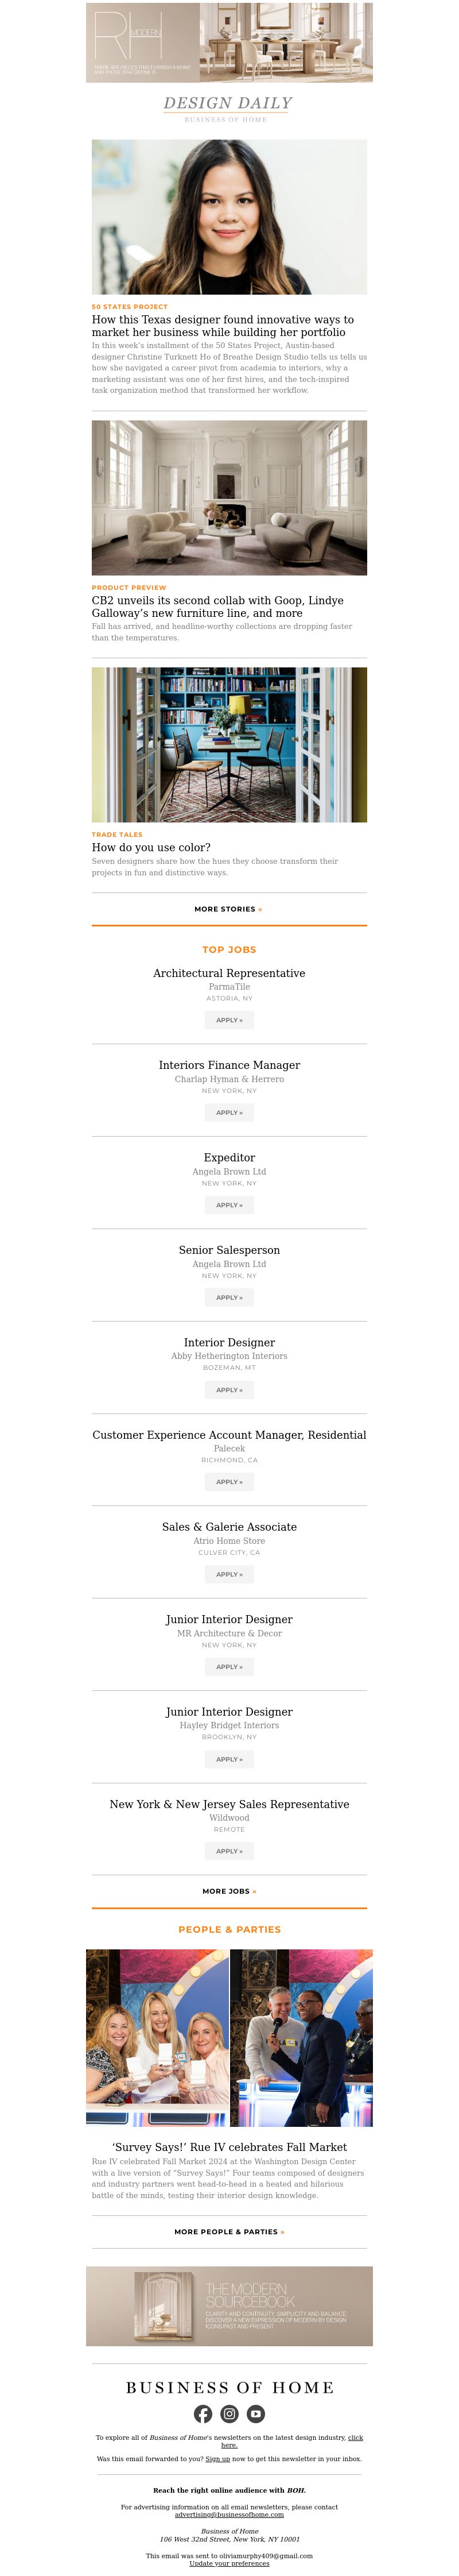Click the Sign up link
The width and height of the screenshot is (459, 2576).
coord(218,2459)
